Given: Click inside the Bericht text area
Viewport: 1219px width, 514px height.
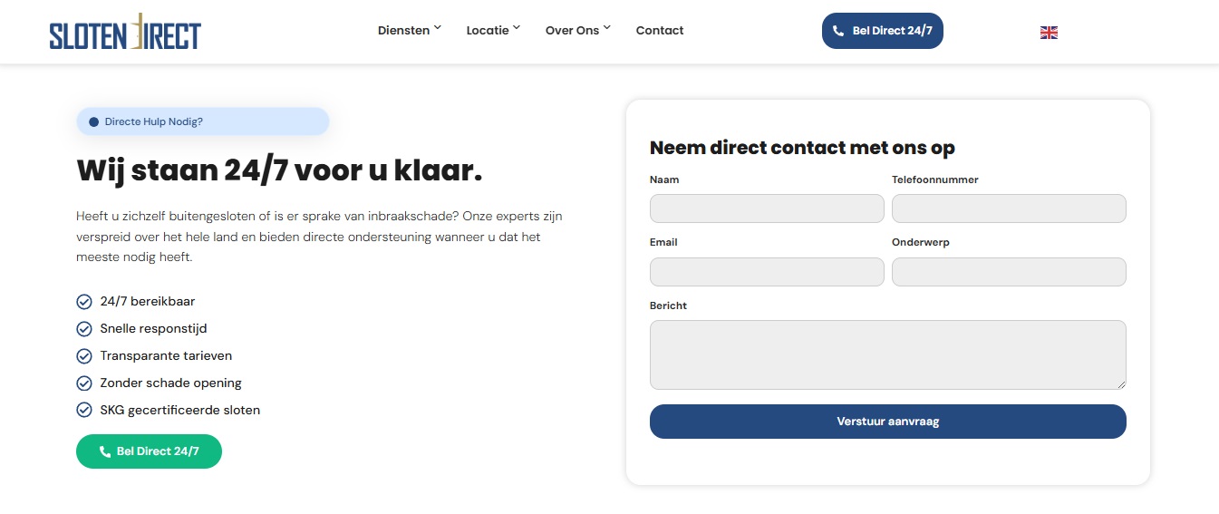Looking at the screenshot, I should pyautogui.click(x=887, y=354).
